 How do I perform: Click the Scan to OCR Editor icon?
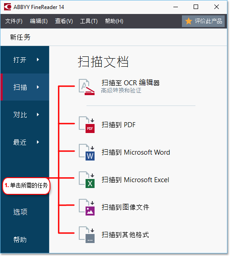[86, 87]
